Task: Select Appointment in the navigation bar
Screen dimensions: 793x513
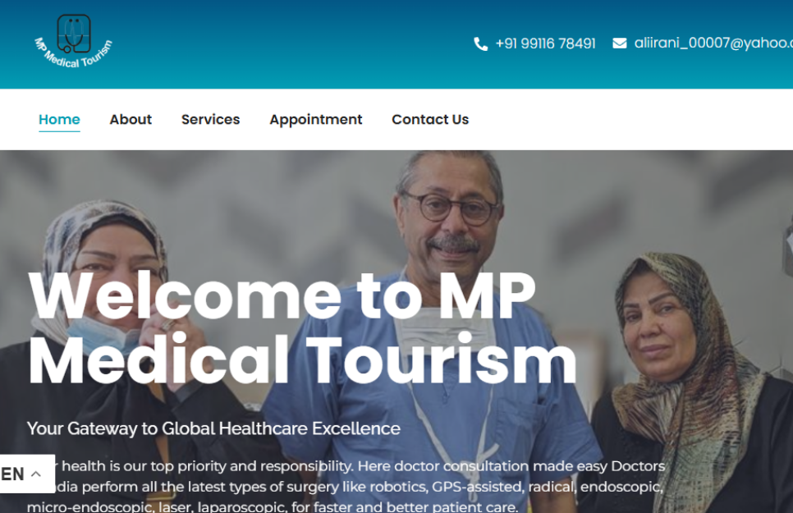Action: 315,120
